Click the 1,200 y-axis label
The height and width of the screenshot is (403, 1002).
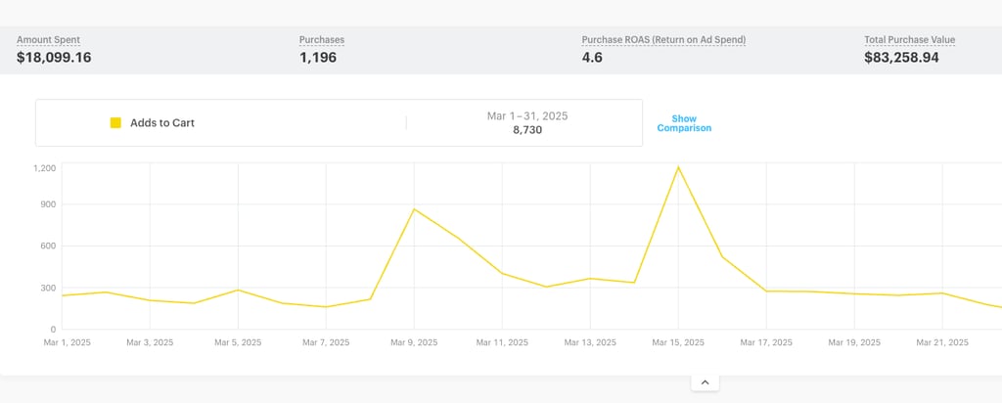tap(44, 168)
